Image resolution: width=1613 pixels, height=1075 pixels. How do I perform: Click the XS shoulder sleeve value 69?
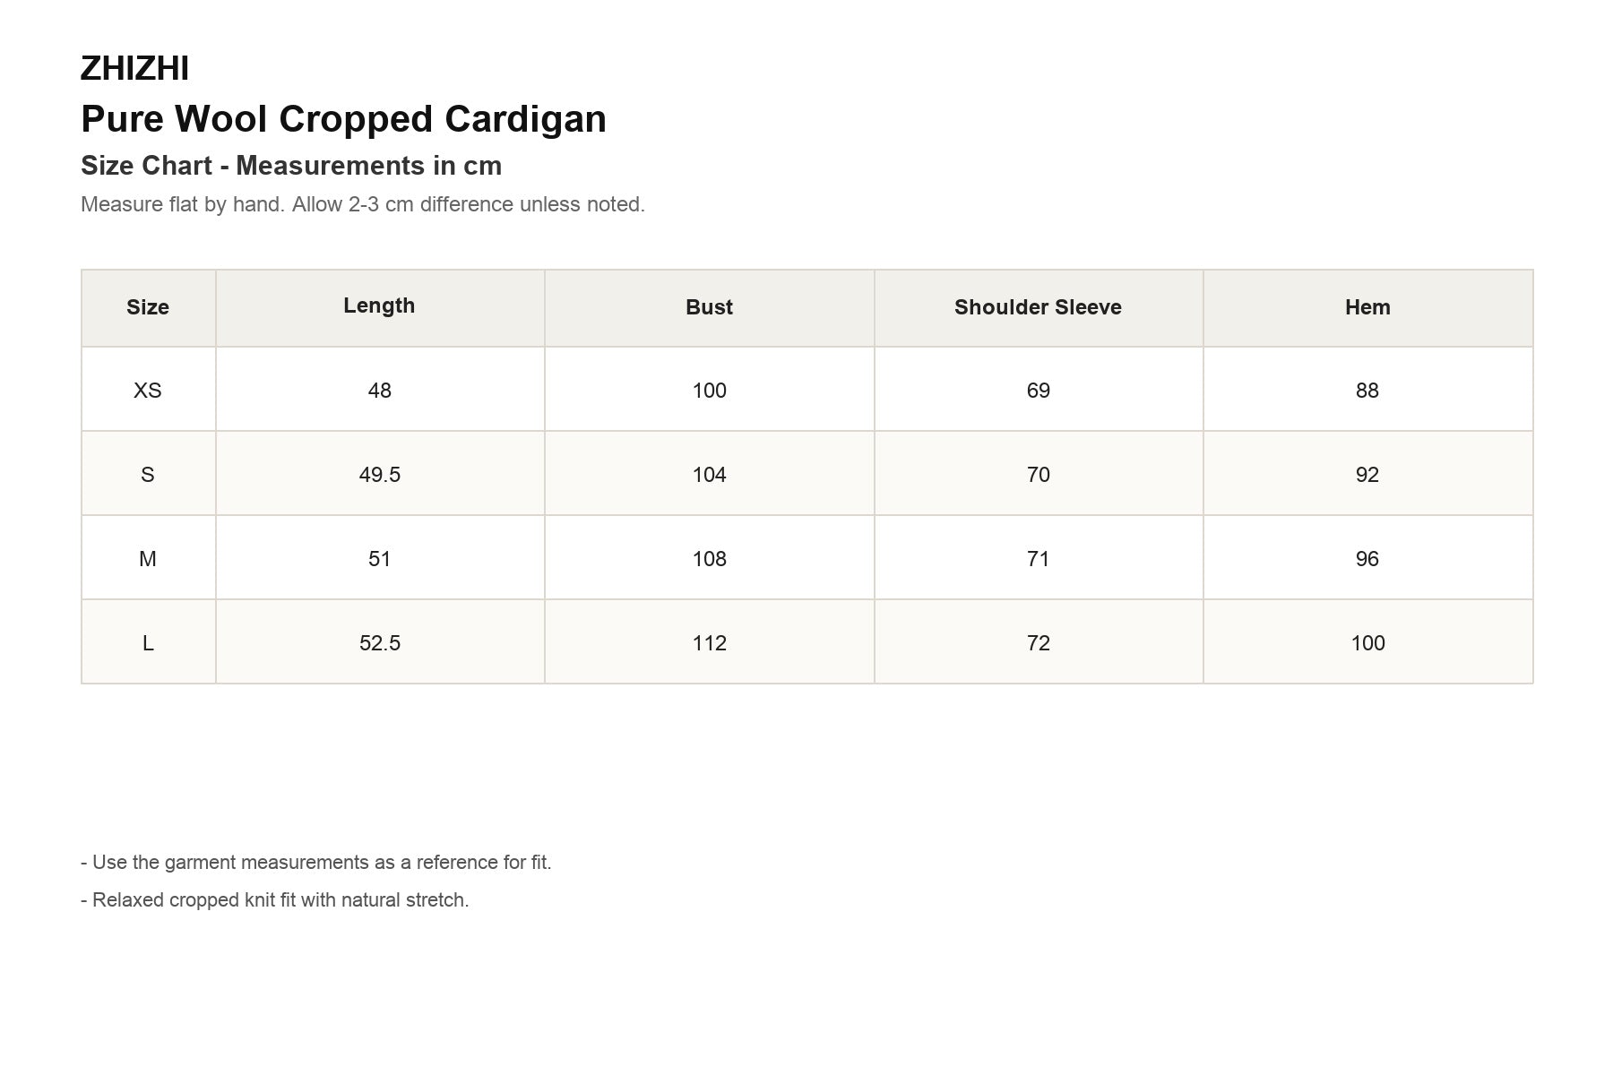[x=1039, y=391]
